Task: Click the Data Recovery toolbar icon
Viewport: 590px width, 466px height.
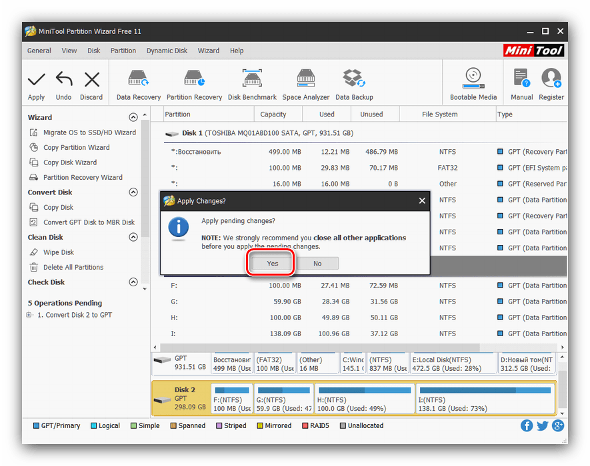Action: tap(138, 79)
